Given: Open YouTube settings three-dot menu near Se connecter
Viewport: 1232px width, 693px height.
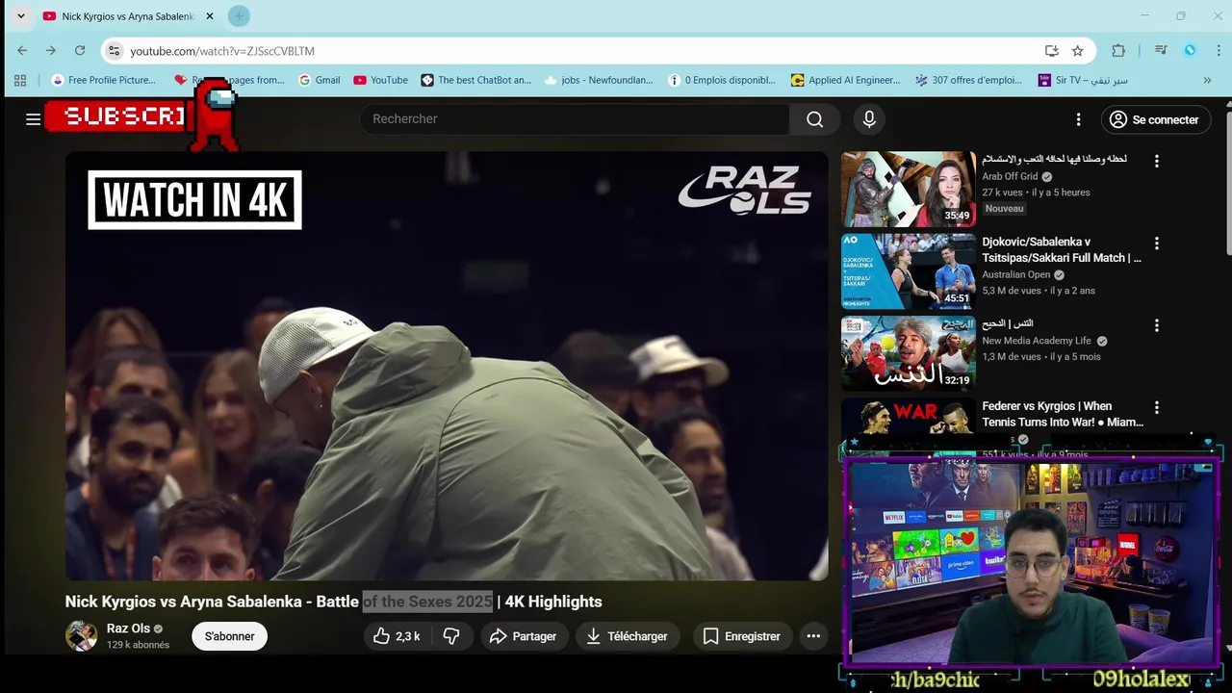Looking at the screenshot, I should click(x=1078, y=119).
